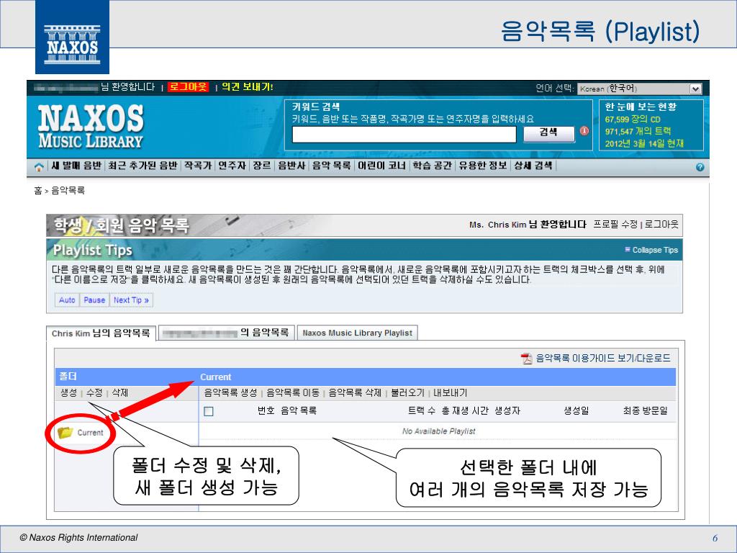737x553 pixels.
Task: Open 학습 공간 menu item
Action: (x=432, y=166)
